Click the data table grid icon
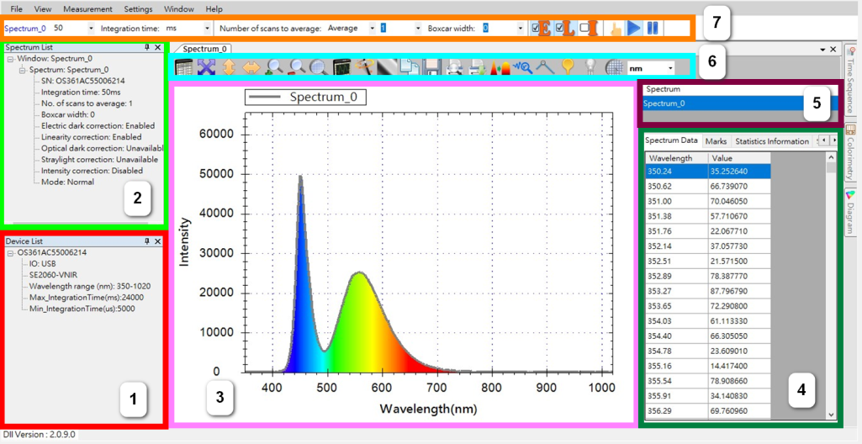The height and width of the screenshot is (444, 862). [183, 67]
